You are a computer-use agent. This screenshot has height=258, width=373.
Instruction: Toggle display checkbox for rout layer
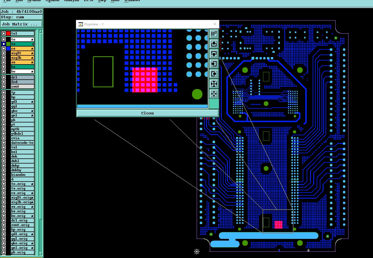[4, 86]
